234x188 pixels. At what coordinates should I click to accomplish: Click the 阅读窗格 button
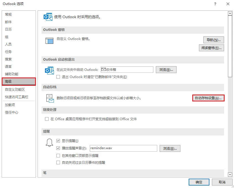pos(211,48)
